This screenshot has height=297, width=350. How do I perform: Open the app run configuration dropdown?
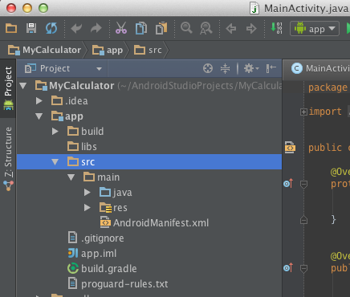click(315, 29)
